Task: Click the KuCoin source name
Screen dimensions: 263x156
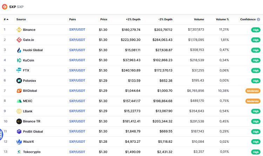Action: (x=28, y=60)
